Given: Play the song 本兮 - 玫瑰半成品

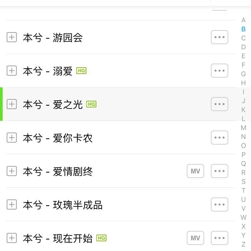Looking at the screenshot, I should 78,205.
